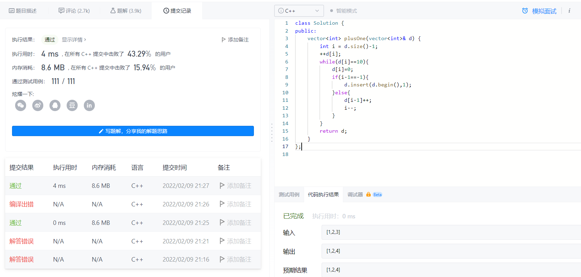Open the 通过 submission from 21:27

[15, 186]
